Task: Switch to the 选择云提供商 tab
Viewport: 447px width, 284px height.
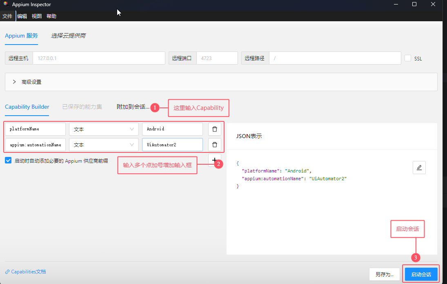Action: pos(69,36)
